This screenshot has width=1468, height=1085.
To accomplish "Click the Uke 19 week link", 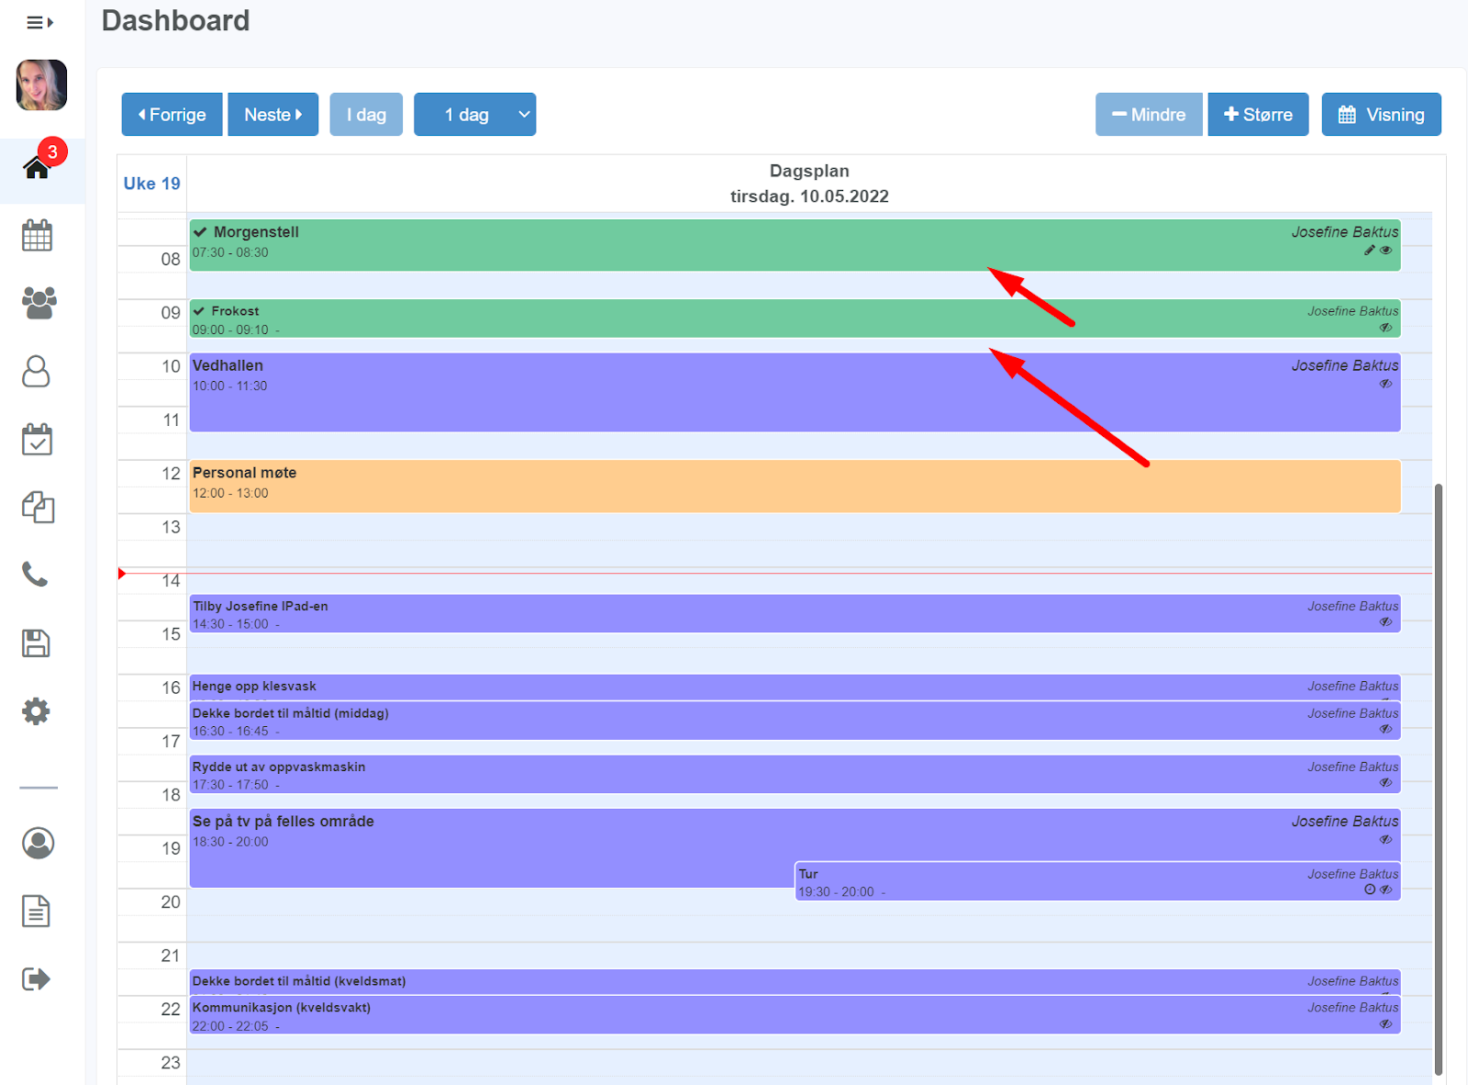I will [x=151, y=184].
